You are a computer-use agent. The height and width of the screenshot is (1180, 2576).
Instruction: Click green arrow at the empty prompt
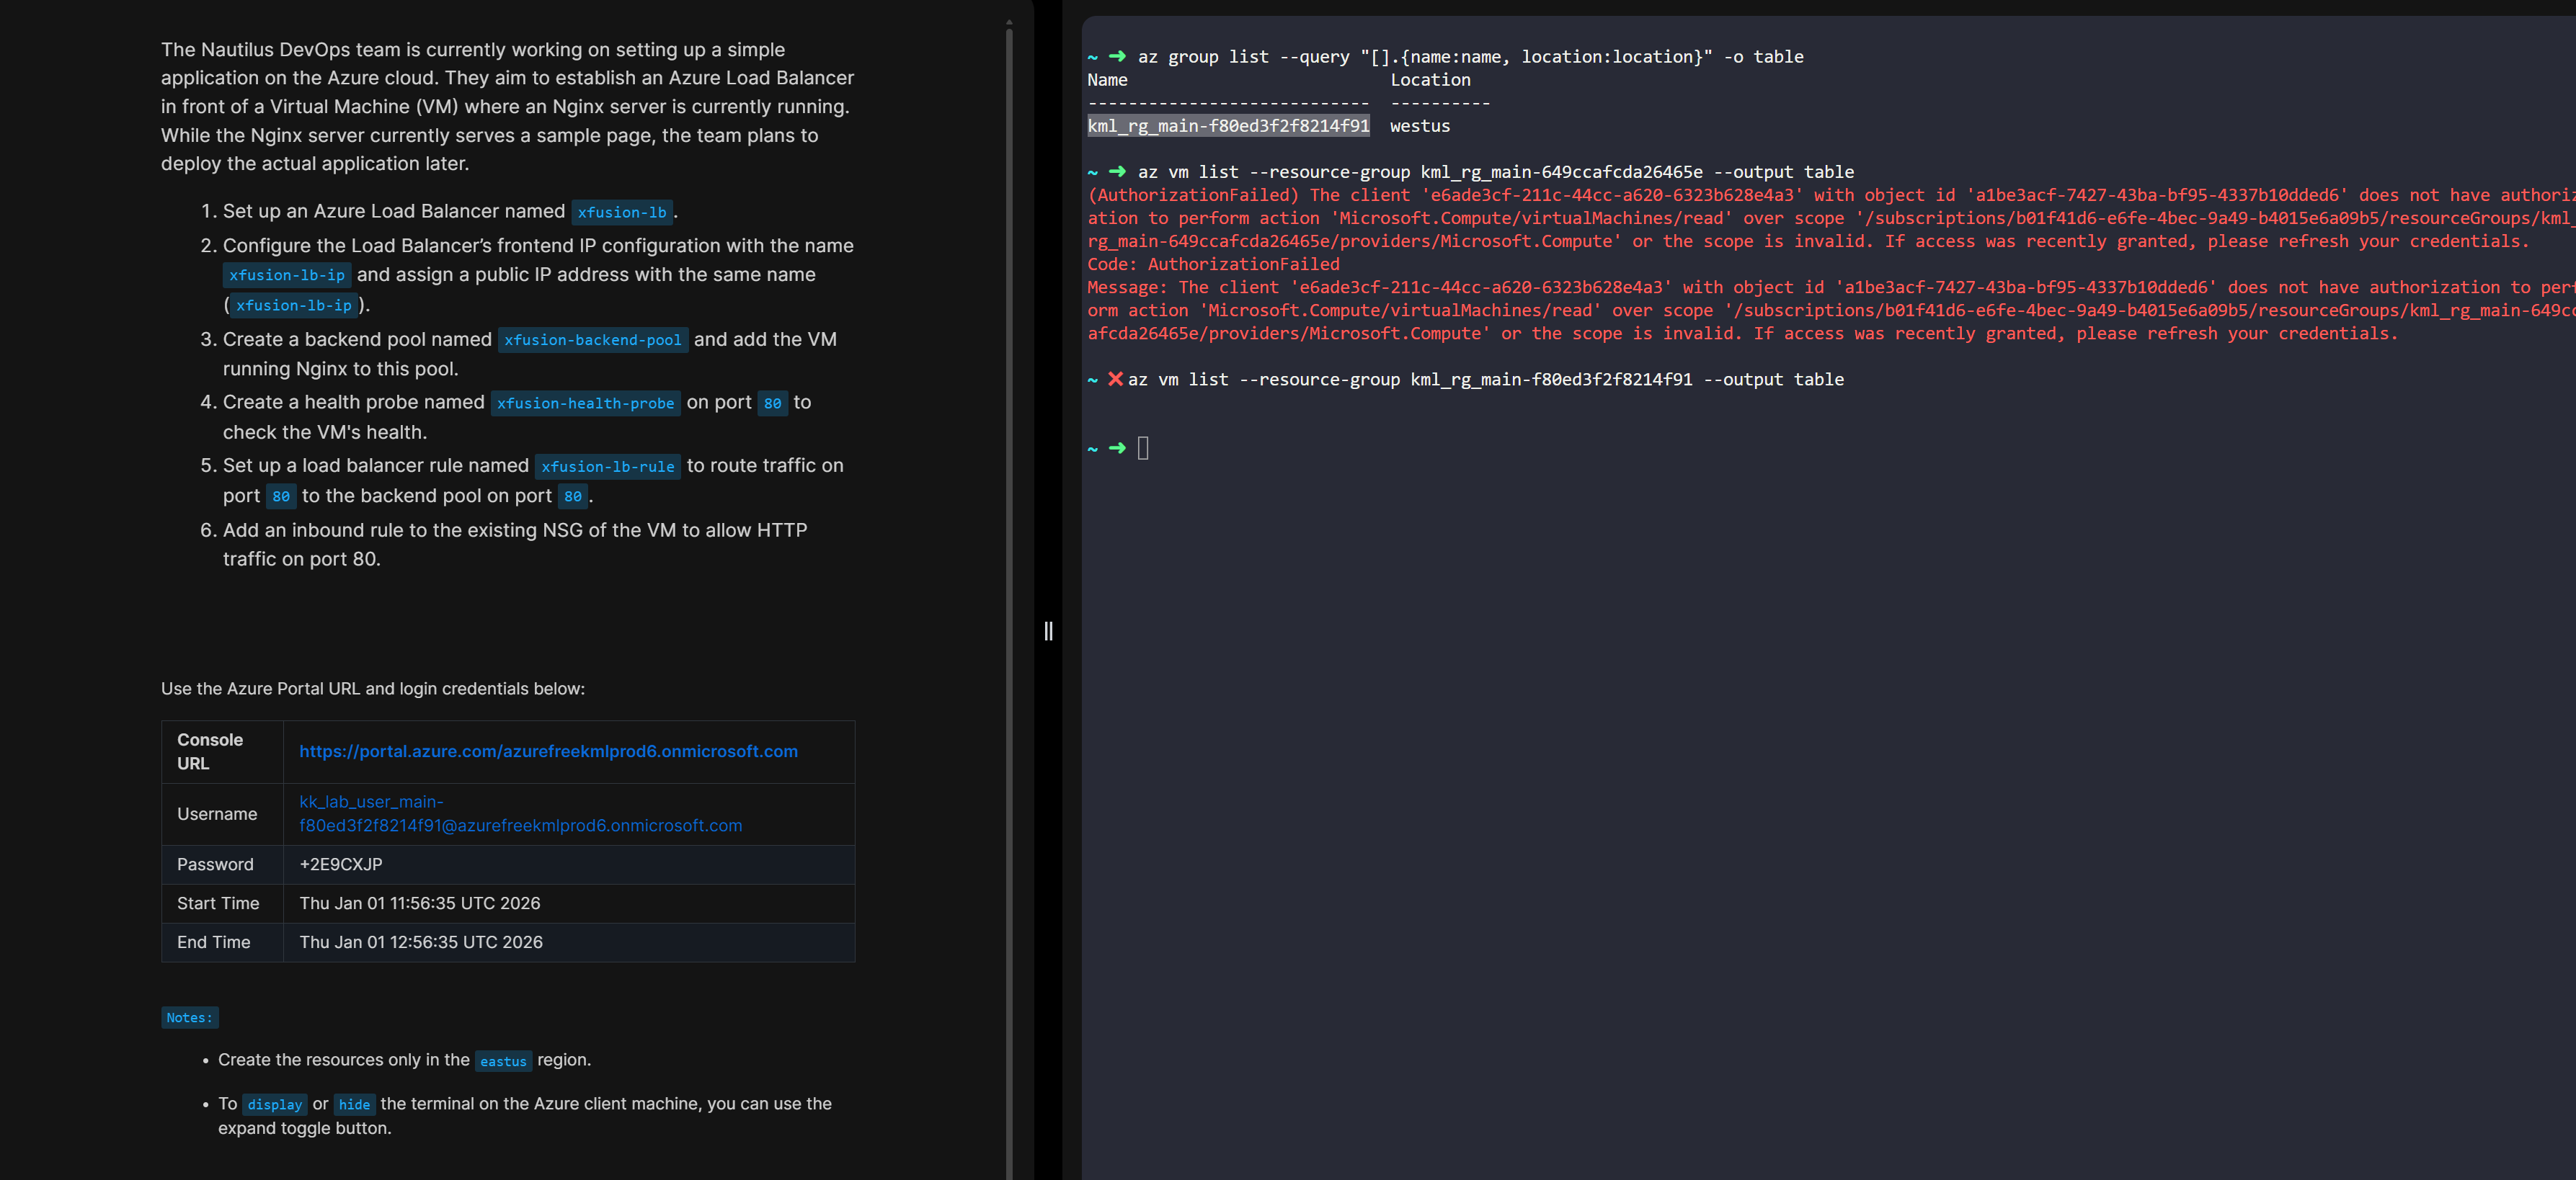pos(1117,447)
